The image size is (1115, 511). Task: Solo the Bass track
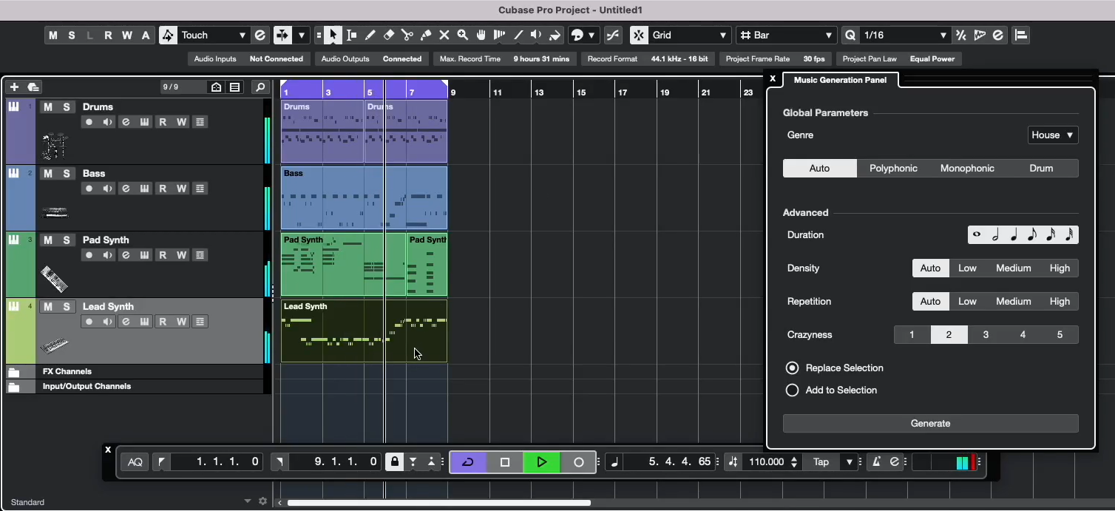tap(68, 173)
